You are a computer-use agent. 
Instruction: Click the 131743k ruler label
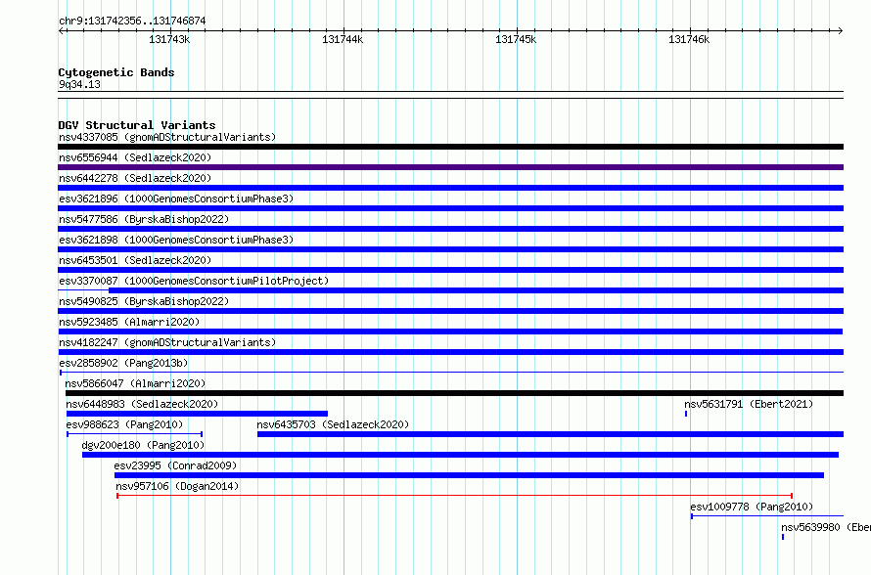169,39
